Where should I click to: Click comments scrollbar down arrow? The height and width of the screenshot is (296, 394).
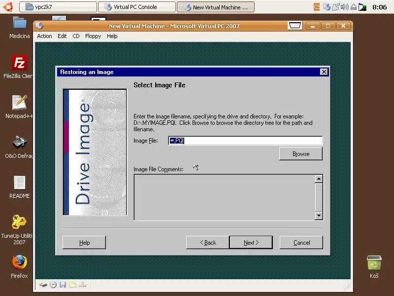pyautogui.click(x=319, y=216)
